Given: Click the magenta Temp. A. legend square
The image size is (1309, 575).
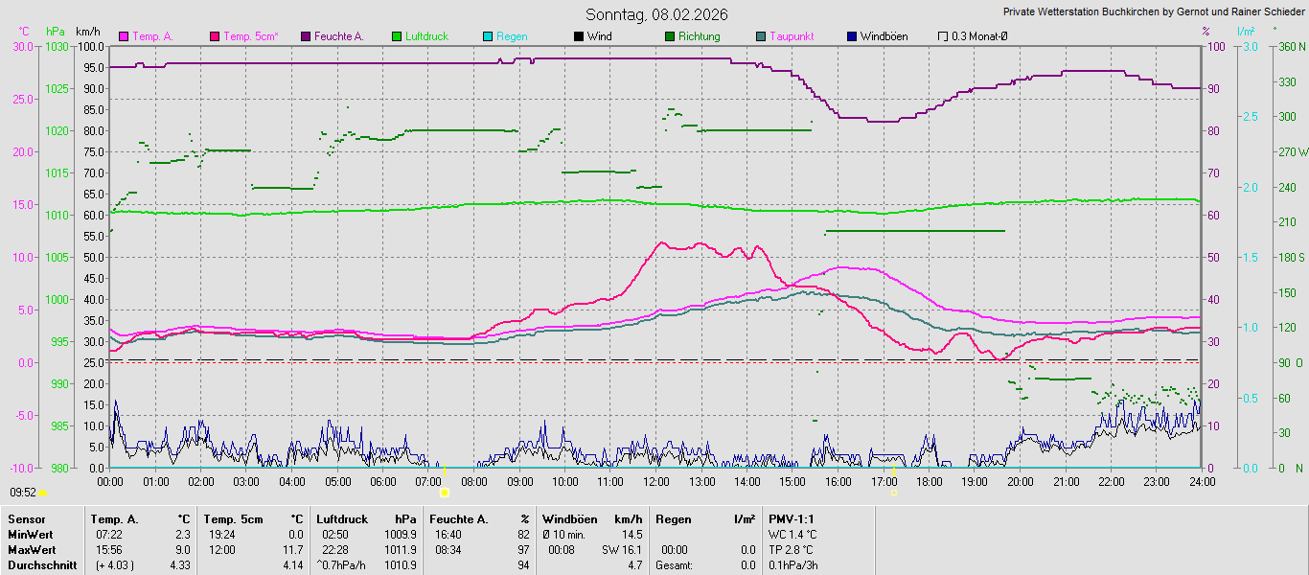Looking at the screenshot, I should point(124,36).
